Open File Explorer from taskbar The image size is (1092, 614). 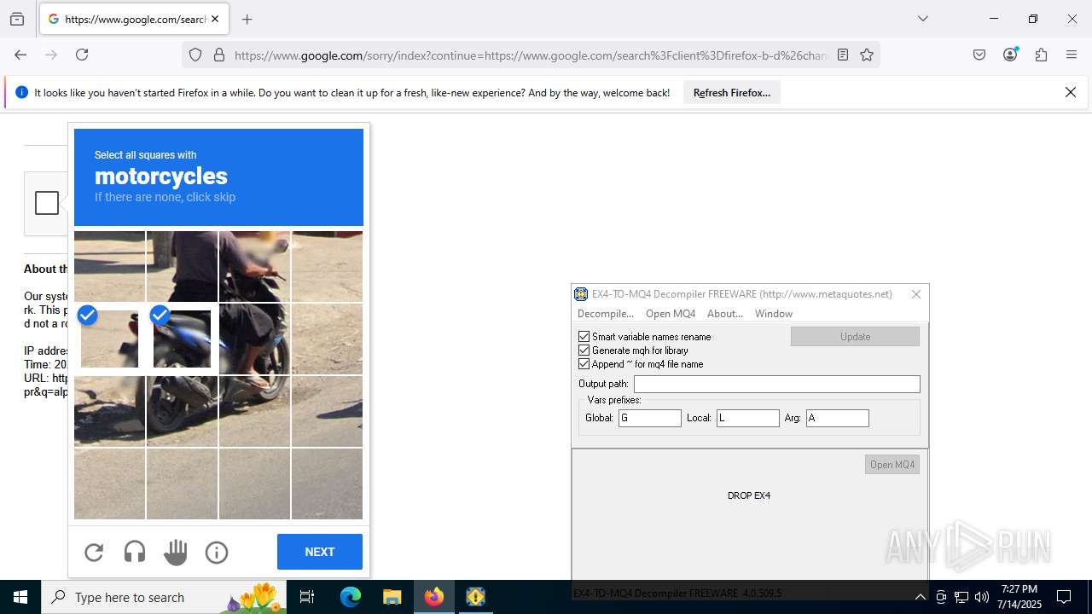pos(392,597)
